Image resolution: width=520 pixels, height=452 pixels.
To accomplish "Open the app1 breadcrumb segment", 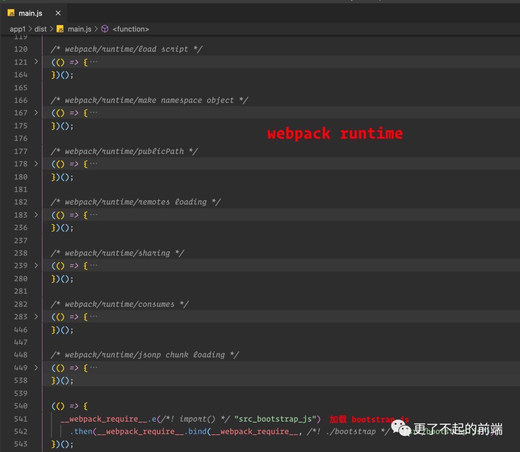I will tap(18, 29).
